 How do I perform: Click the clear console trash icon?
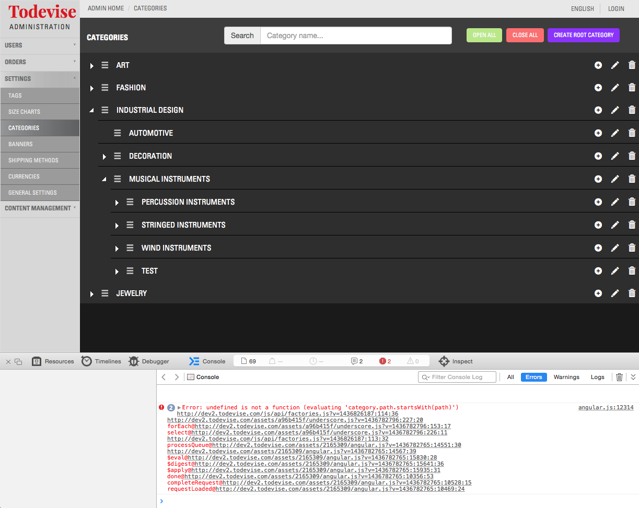click(620, 377)
